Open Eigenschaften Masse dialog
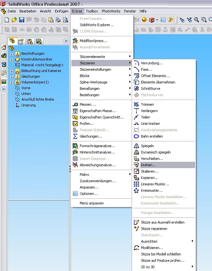212x271 pixels. [102, 111]
